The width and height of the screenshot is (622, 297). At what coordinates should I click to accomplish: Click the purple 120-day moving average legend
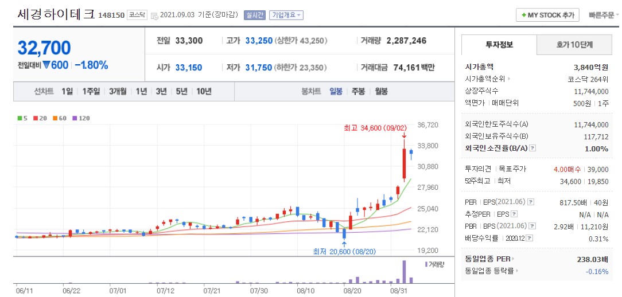(81, 118)
